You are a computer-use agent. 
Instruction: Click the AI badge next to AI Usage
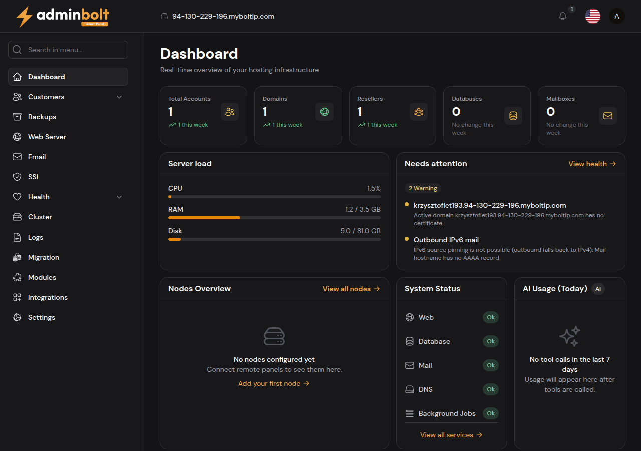(x=598, y=289)
